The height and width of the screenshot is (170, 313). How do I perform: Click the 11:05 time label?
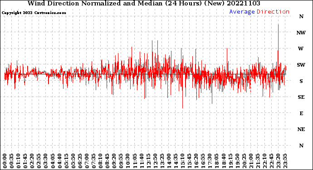click(135, 161)
